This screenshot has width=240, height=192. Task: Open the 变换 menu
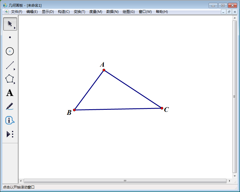tap(79, 12)
